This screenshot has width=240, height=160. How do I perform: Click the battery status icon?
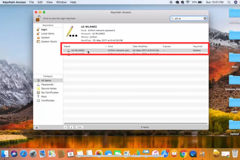click(x=200, y=2)
